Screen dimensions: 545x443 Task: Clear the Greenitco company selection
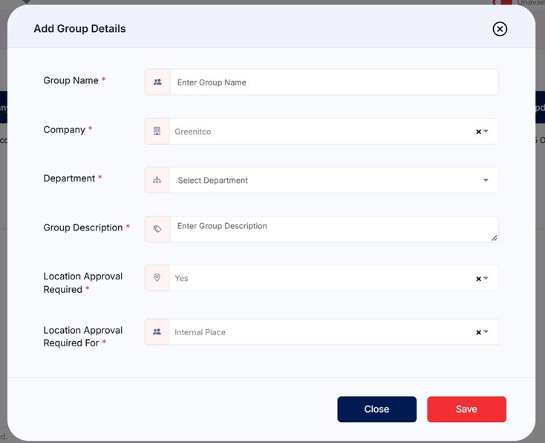pyautogui.click(x=478, y=132)
